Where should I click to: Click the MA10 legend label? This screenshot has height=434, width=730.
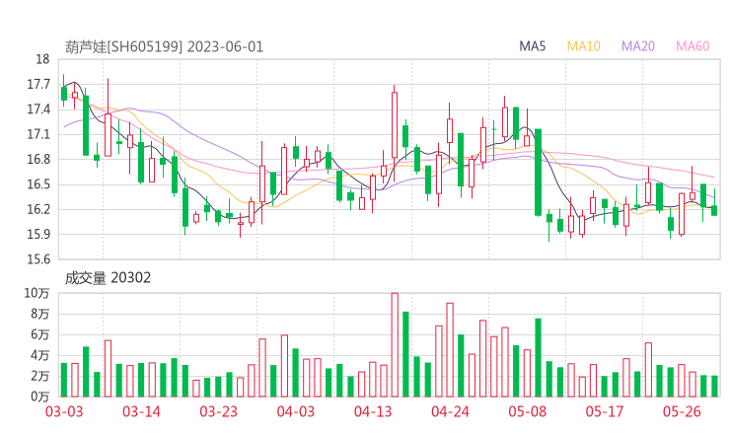(x=583, y=46)
